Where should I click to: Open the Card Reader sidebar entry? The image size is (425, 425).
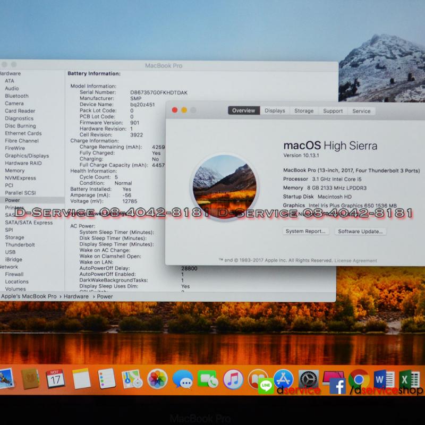20,111
